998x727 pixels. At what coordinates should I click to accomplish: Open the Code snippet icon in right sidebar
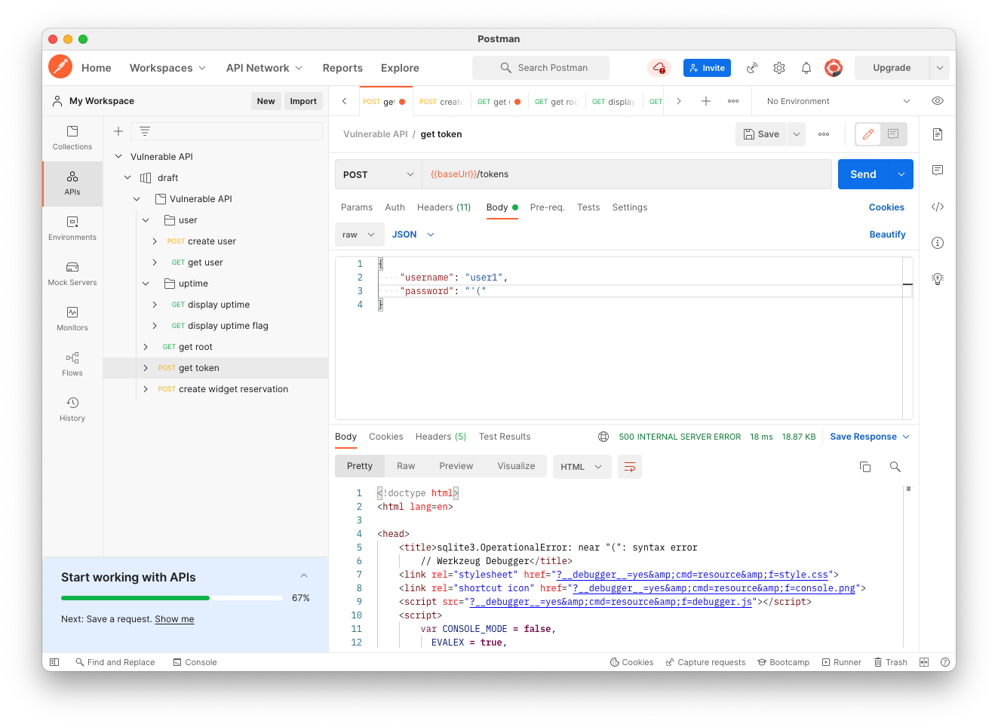(x=938, y=207)
